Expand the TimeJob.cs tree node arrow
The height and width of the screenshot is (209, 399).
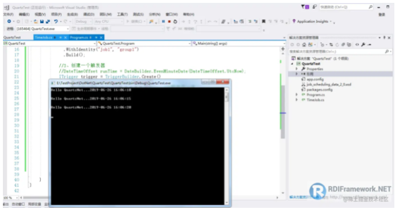[x=296, y=100]
